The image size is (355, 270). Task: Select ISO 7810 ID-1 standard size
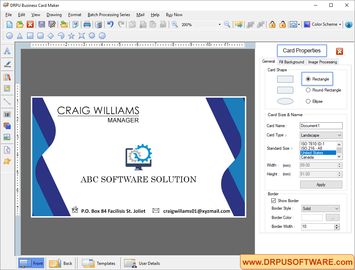tap(318, 144)
